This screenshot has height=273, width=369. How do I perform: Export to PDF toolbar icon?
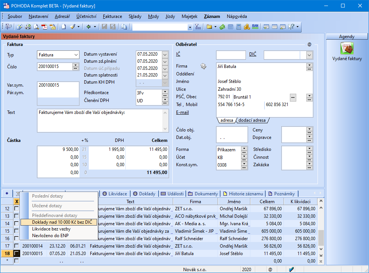(x=44, y=27)
